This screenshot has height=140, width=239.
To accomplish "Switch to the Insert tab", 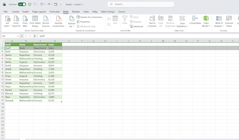I will click(25, 12).
